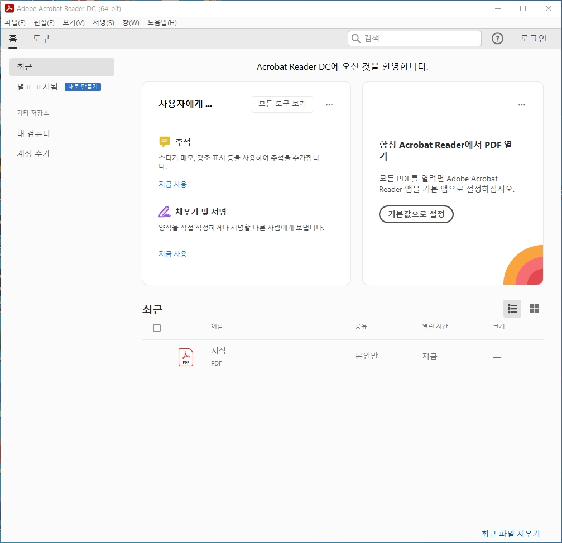The width and height of the screenshot is (562, 543).
Task: Select 최근 in the left sidebar
Action: [x=61, y=66]
